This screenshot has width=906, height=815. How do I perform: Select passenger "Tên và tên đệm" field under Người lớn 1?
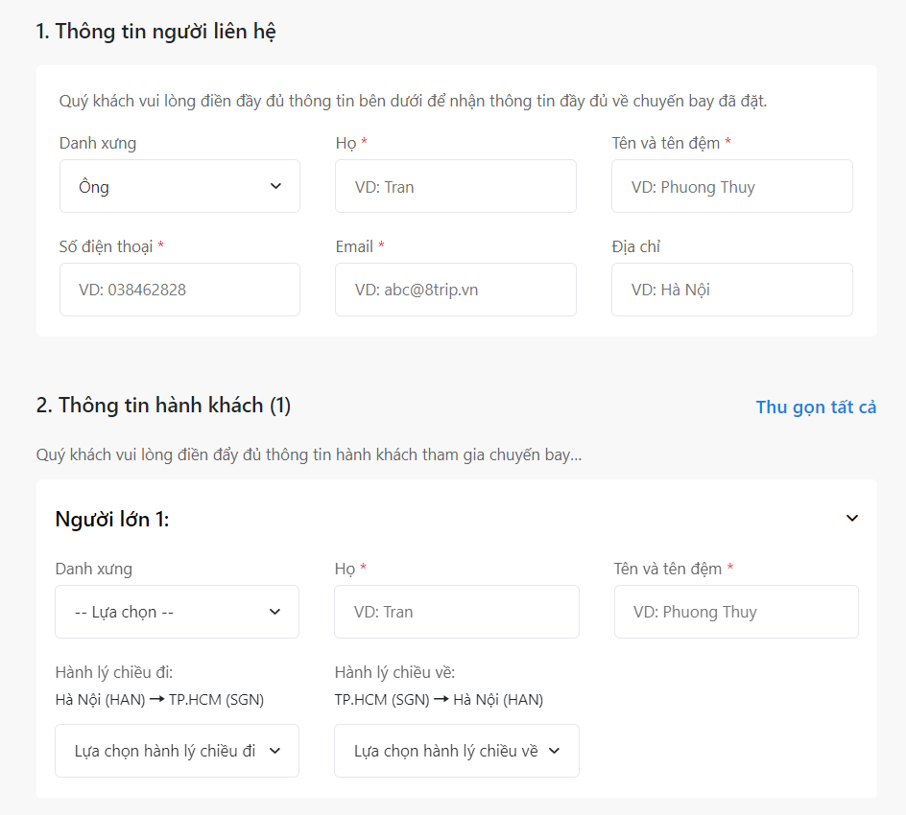[736, 612]
